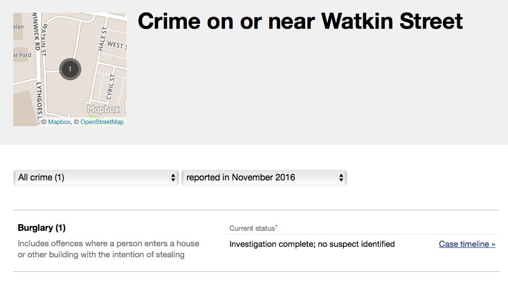Click the All crime dropdown arrows
The image size is (508, 290).
point(173,178)
